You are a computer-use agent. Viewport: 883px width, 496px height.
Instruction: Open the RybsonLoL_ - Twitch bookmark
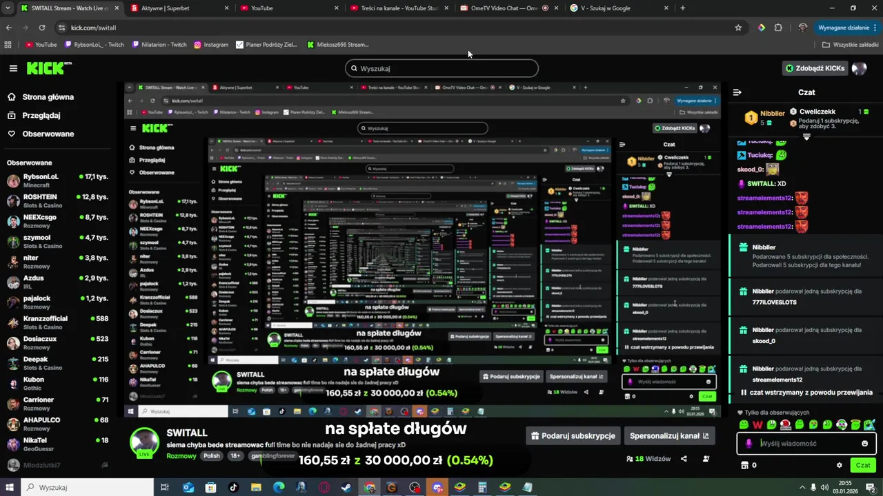(x=94, y=45)
